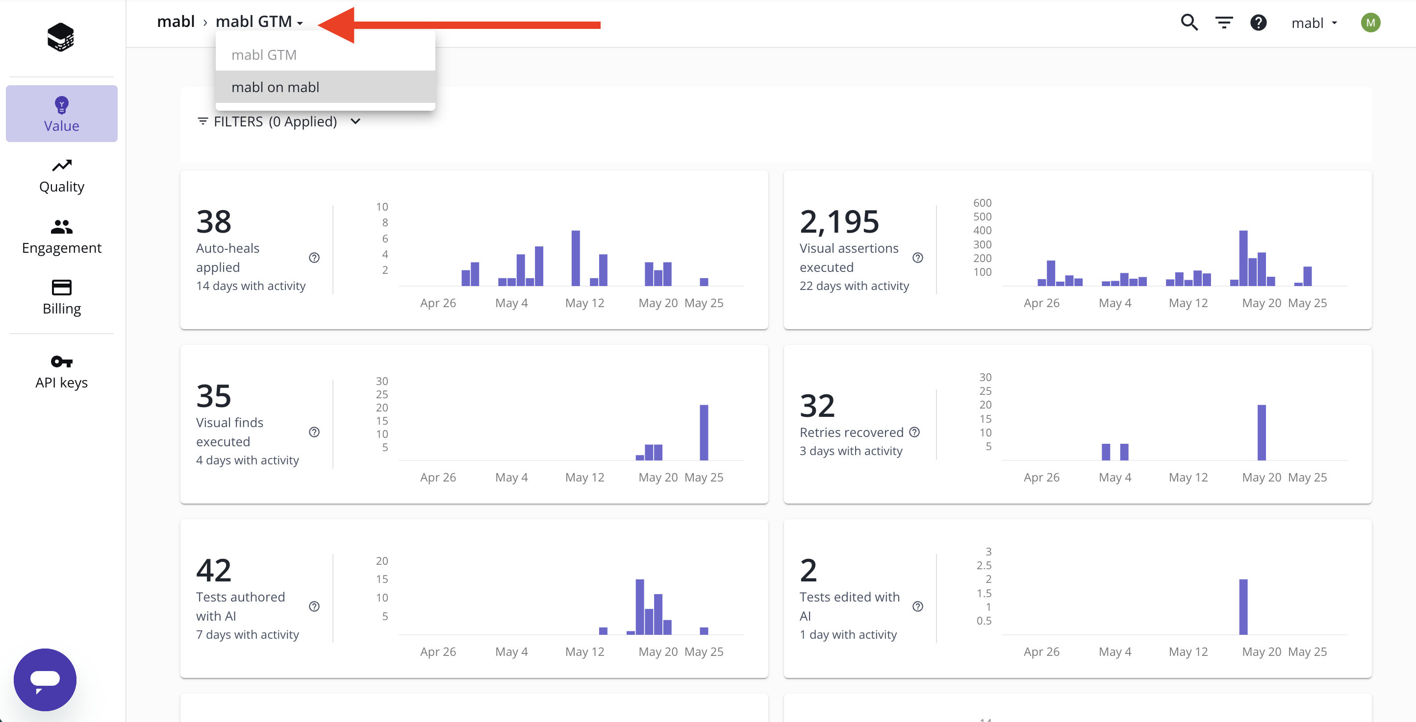Screen dimensions: 1416x722
Task: Click the 42 tests authored count
Action: point(214,570)
